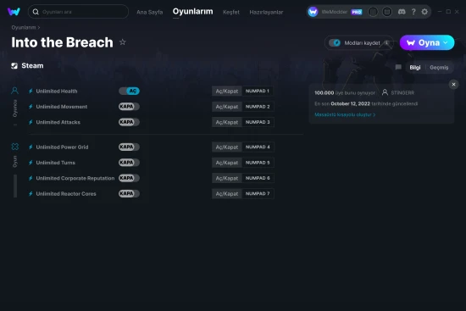The height and width of the screenshot is (311, 466).
Task: Open the Discord icon in the header
Action: pyautogui.click(x=402, y=12)
